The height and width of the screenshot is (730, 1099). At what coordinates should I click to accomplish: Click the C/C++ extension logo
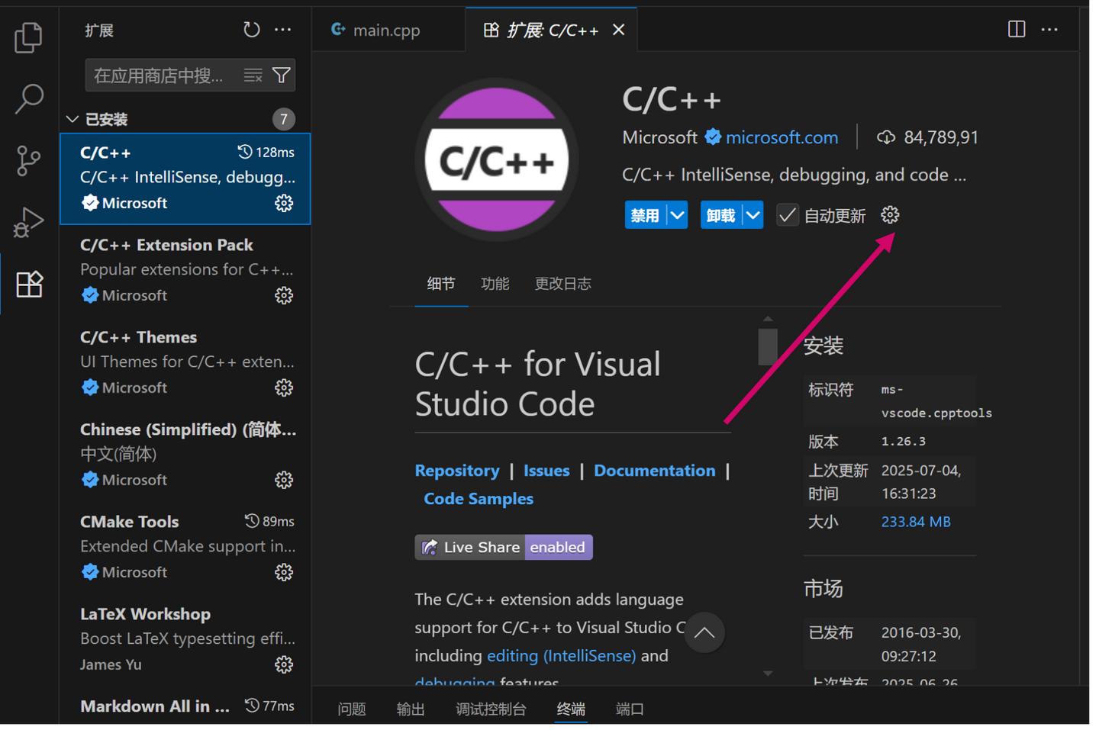pos(497,159)
